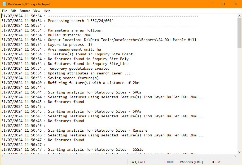Click the line 'Parameters are as follows:'
The image size is (242, 165).
75,30
